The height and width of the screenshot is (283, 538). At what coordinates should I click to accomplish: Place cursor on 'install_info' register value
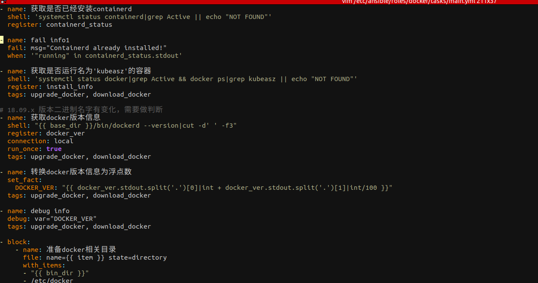tap(69, 87)
